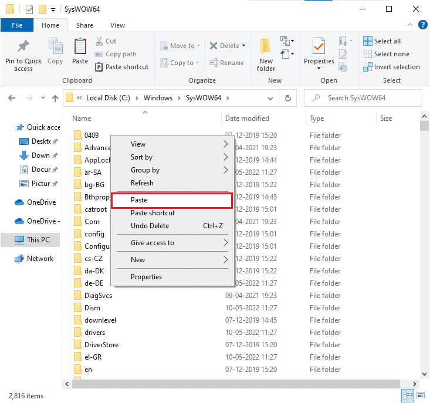This screenshot has height=403, width=430.
Task: Click the Details view icon in status bar
Action: (x=408, y=395)
